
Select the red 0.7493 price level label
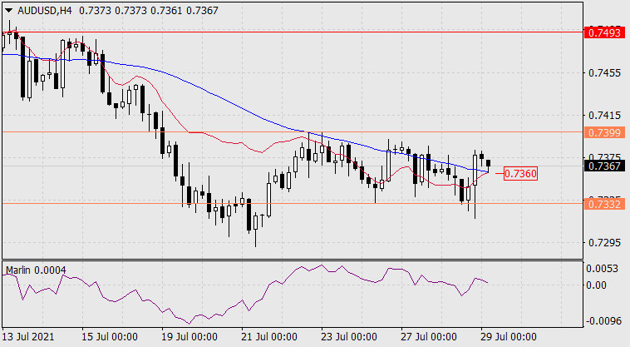(605, 32)
